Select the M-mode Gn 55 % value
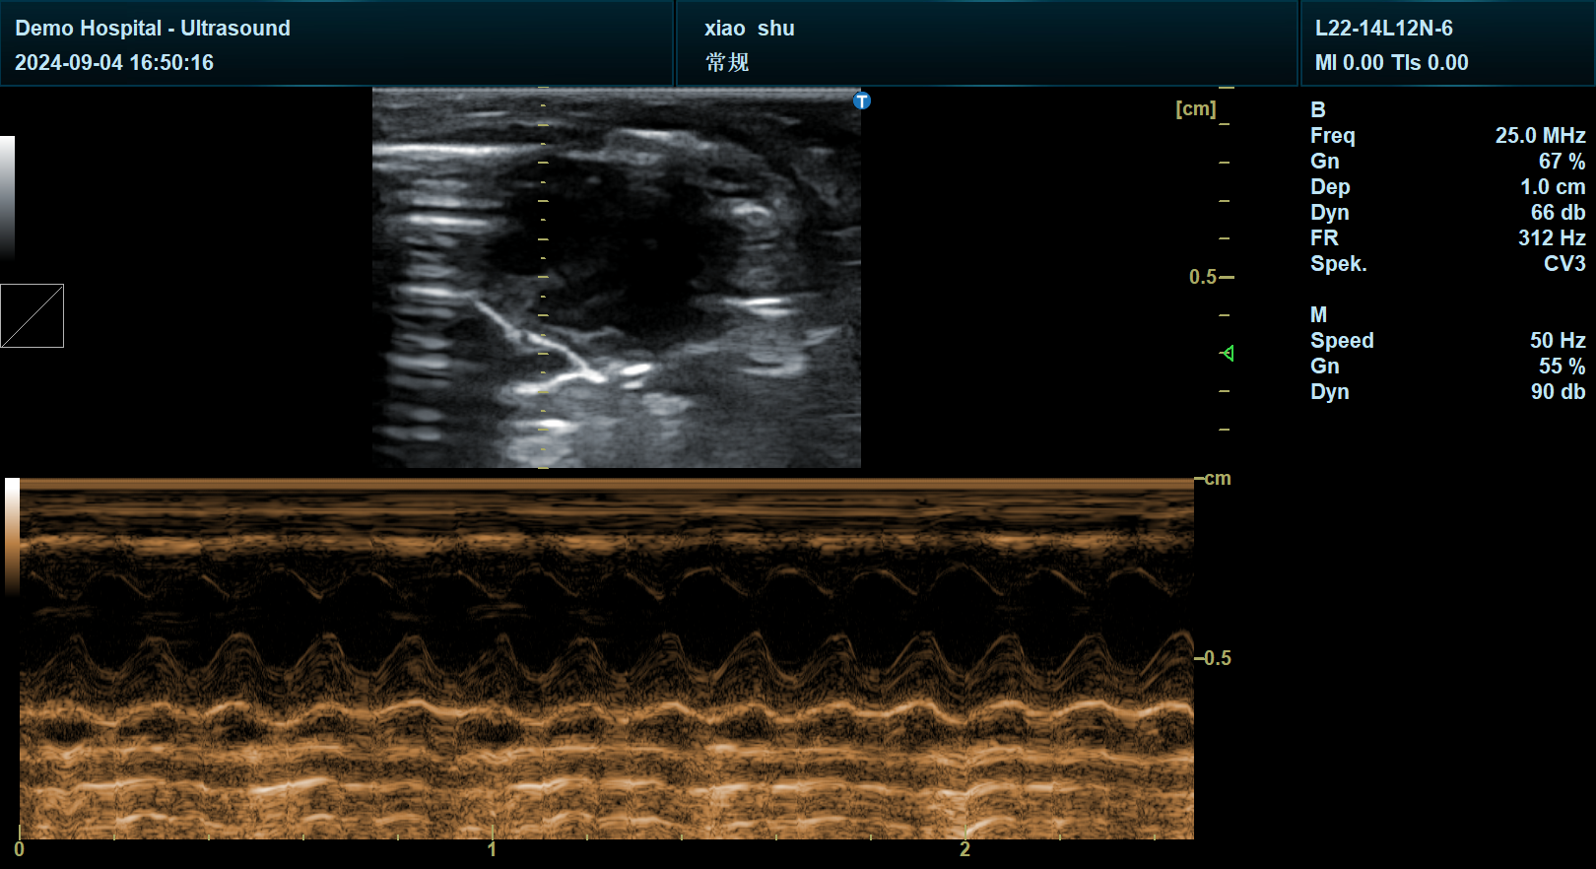Screen dimensions: 1596x869 (x=1562, y=367)
